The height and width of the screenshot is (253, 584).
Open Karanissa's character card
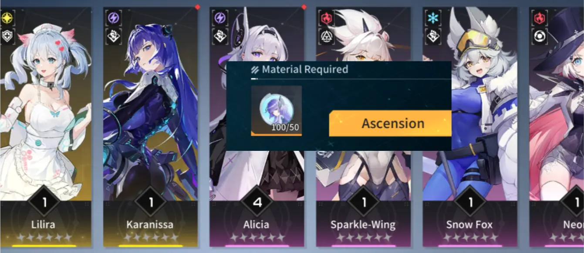(x=150, y=127)
